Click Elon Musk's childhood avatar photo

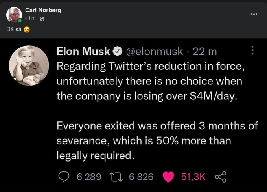pyautogui.click(x=29, y=65)
